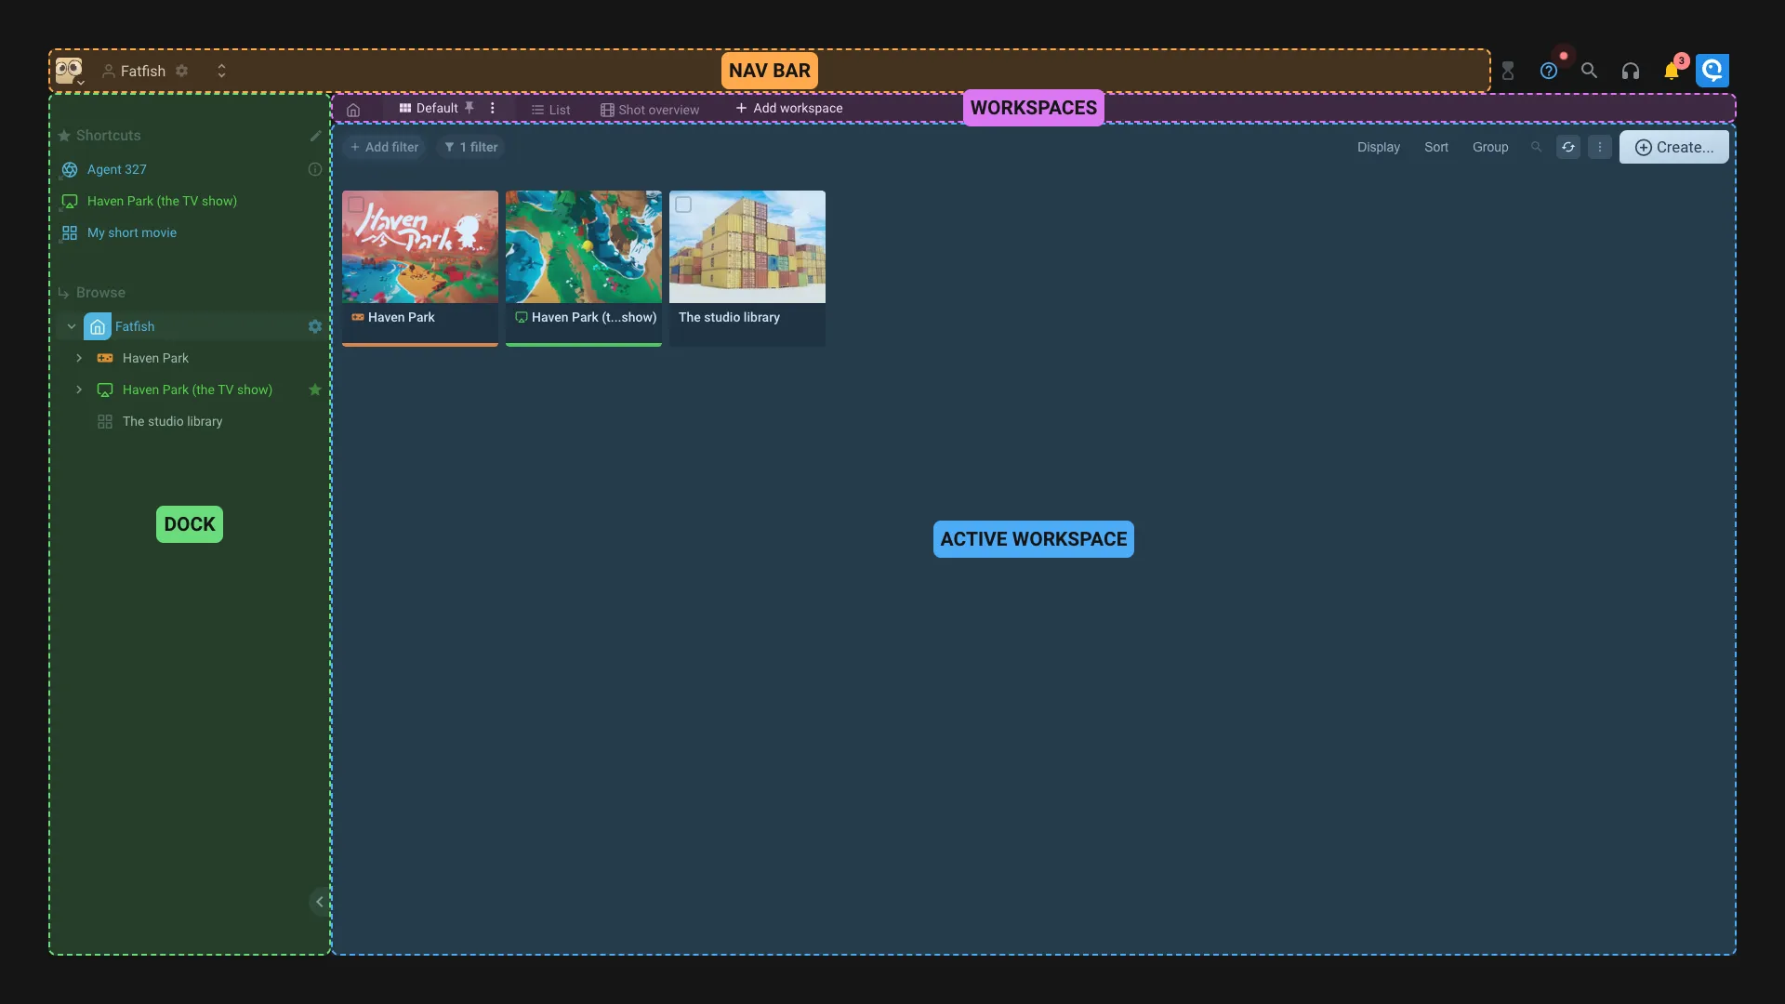
Task: Click the notifications bell icon
Action: click(1671, 72)
